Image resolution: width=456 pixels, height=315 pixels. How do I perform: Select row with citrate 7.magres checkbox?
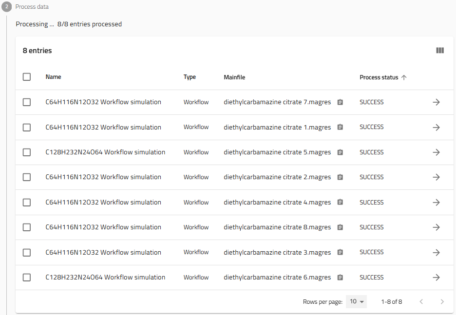click(27, 102)
